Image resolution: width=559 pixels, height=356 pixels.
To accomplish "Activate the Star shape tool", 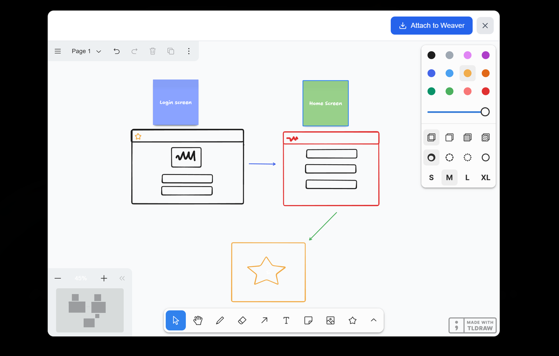I will point(353,320).
